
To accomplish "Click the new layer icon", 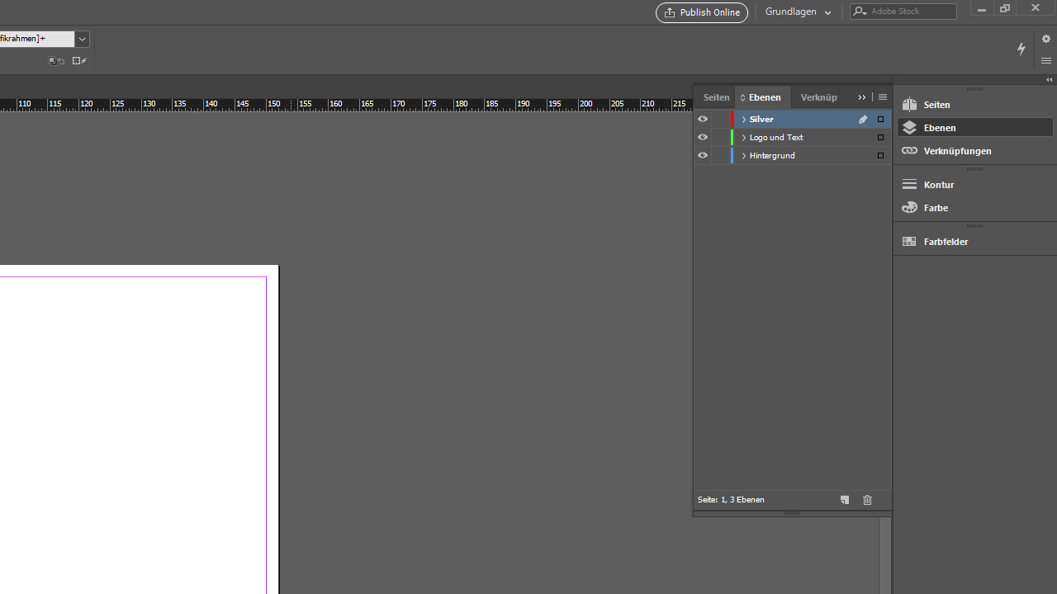I will tap(845, 500).
